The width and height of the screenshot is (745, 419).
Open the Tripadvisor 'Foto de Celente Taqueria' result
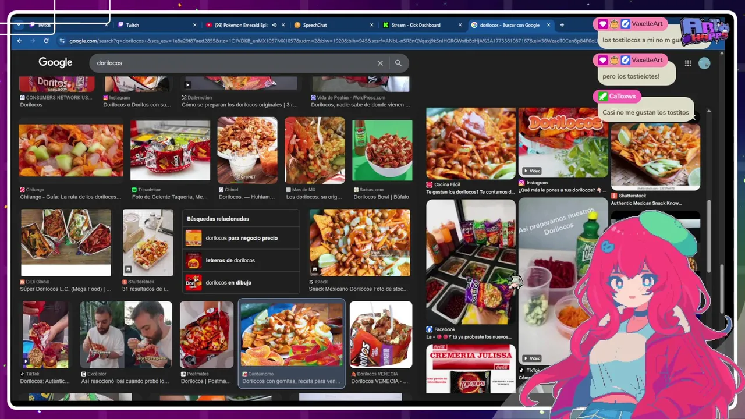coord(169,197)
